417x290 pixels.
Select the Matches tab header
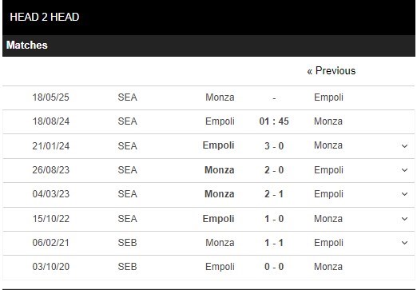click(27, 45)
